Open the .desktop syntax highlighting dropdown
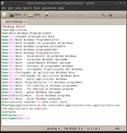This screenshot has height=133, width=127. point(53,129)
